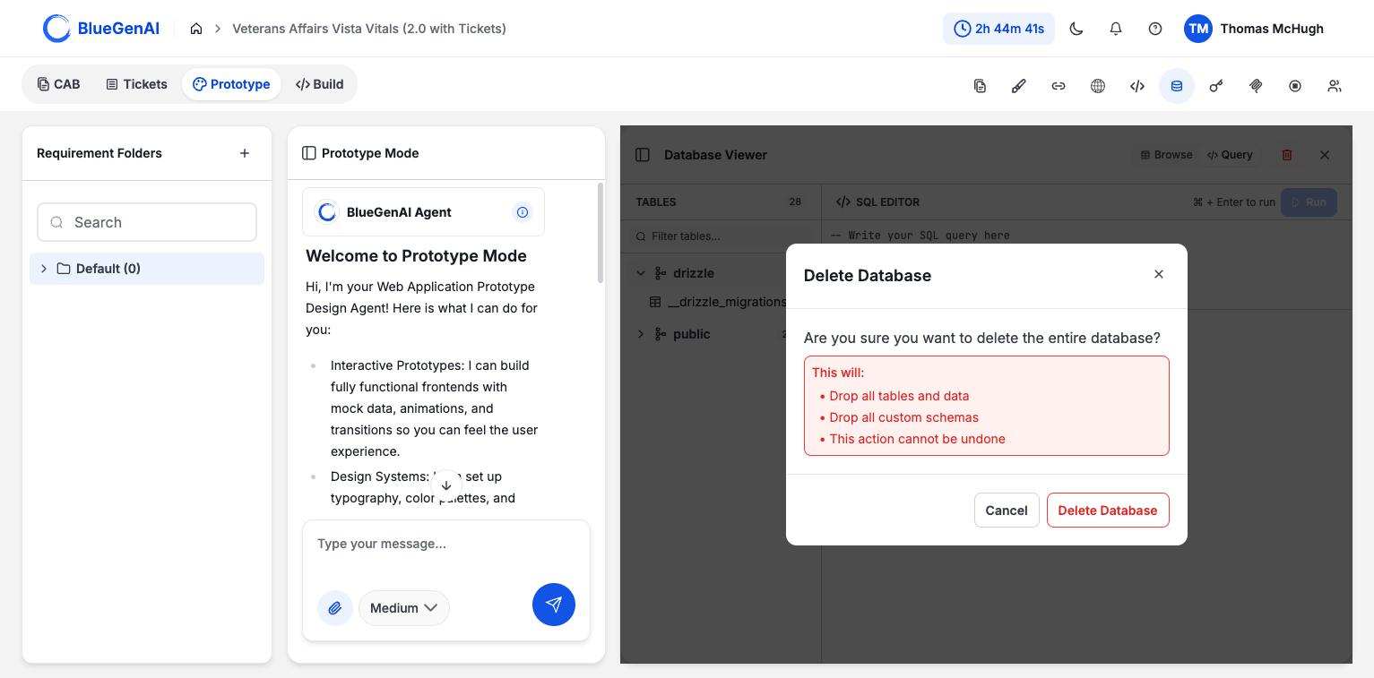Toggle Database Viewer sidebar icon

click(x=643, y=155)
